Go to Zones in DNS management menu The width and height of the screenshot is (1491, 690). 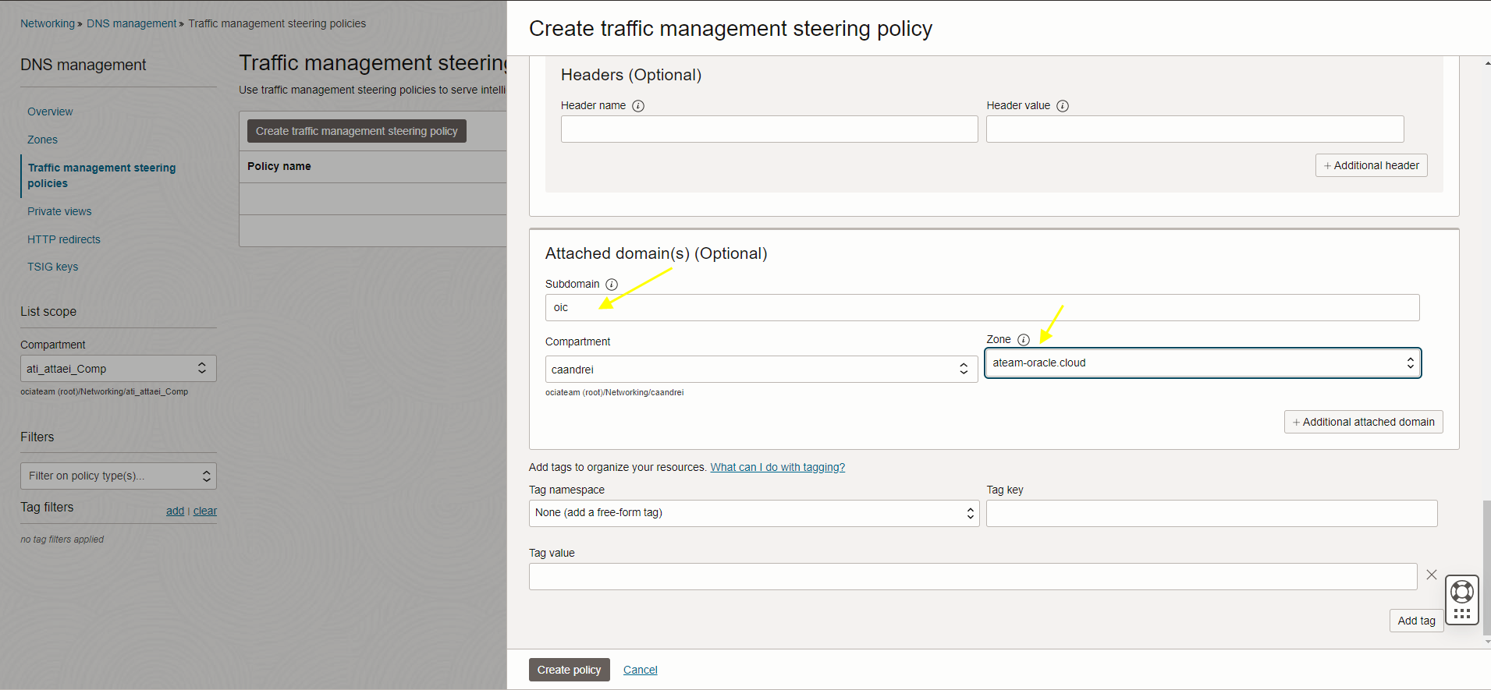tap(42, 140)
